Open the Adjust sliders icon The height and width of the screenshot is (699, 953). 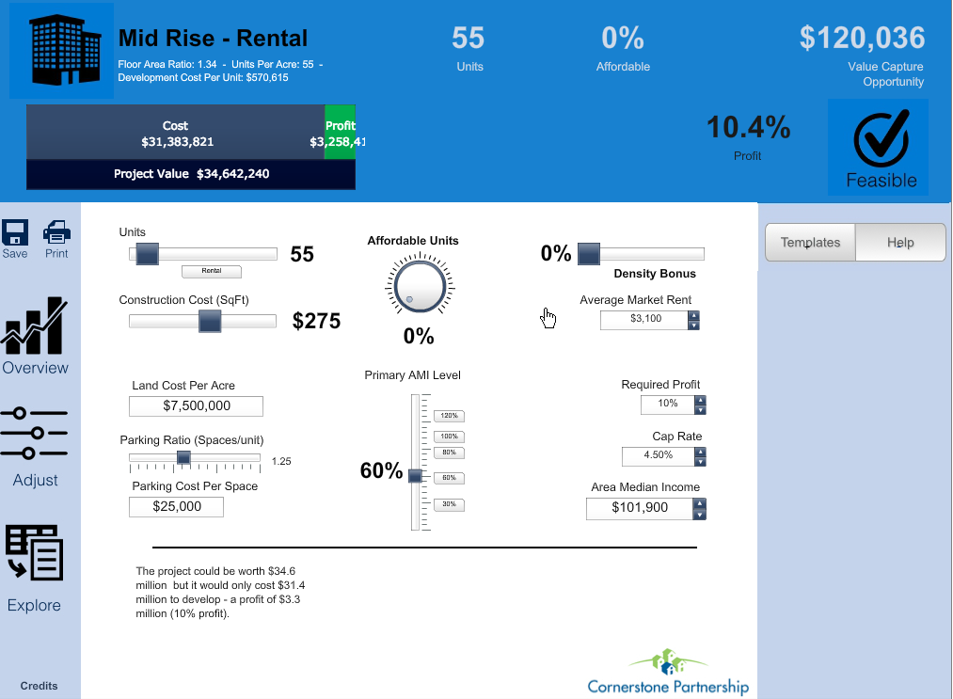pyautogui.click(x=34, y=434)
